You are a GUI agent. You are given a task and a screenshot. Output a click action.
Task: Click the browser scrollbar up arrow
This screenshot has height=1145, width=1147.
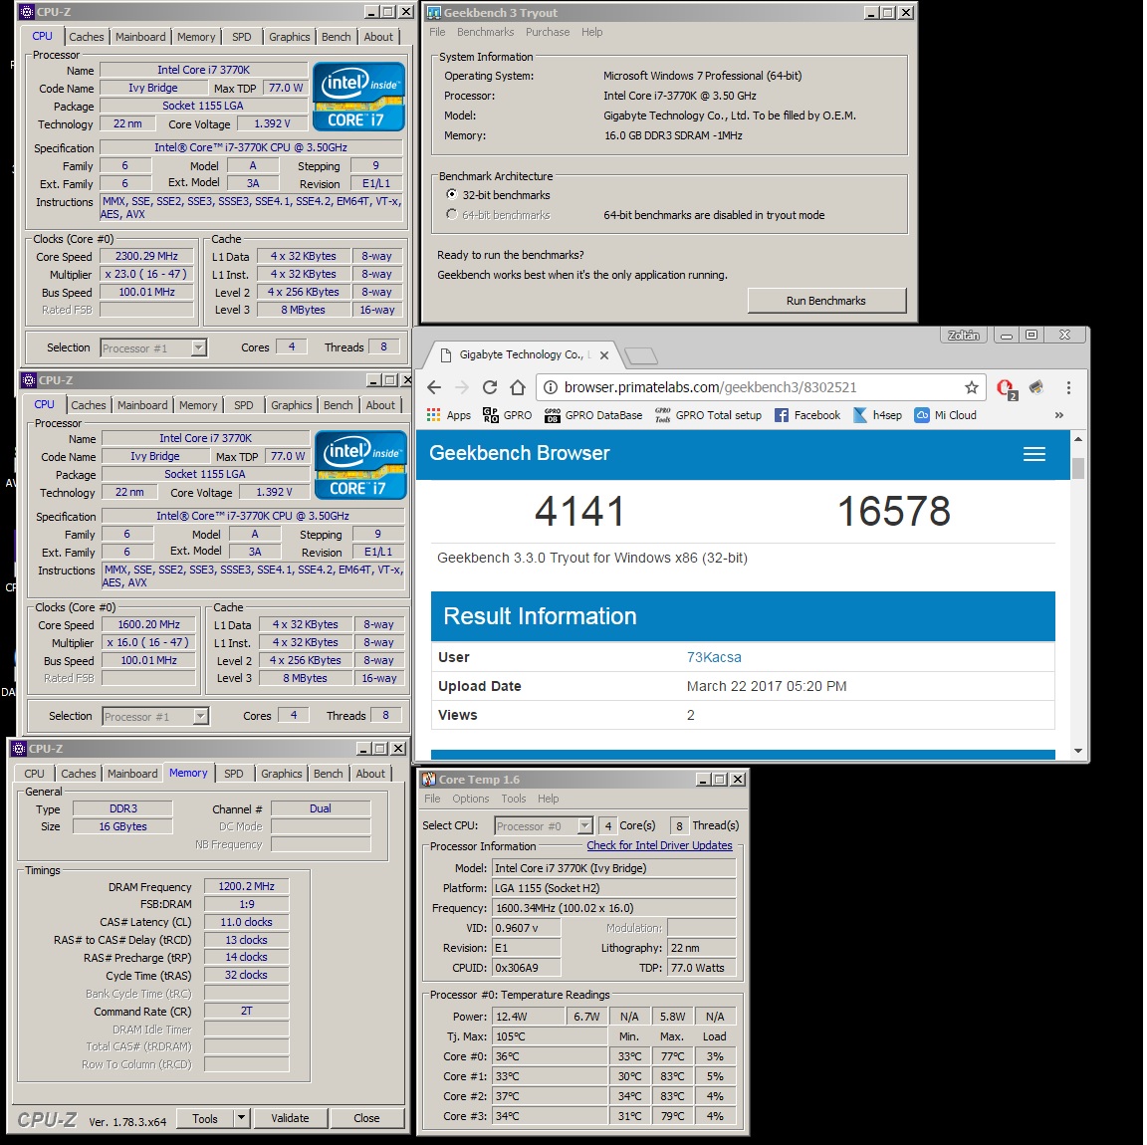1077,439
